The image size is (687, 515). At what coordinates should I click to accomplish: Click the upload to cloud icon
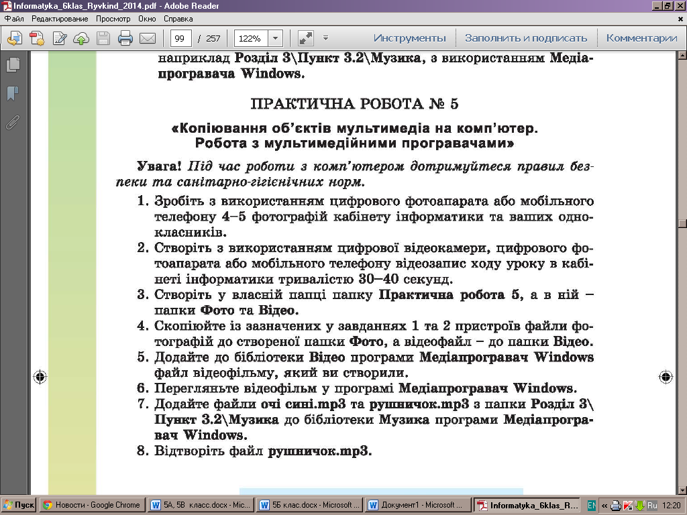click(81, 38)
